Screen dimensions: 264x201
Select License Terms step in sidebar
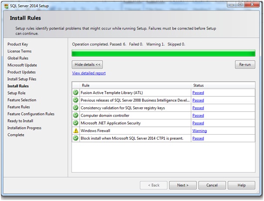19,51
